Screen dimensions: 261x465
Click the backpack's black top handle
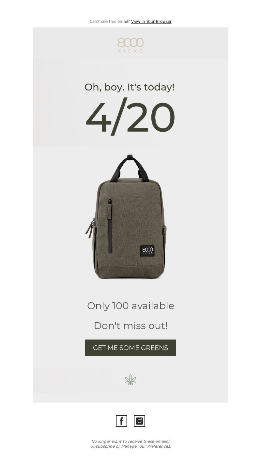click(x=130, y=168)
